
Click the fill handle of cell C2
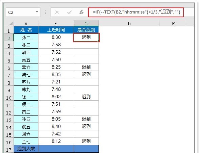tap(98, 41)
